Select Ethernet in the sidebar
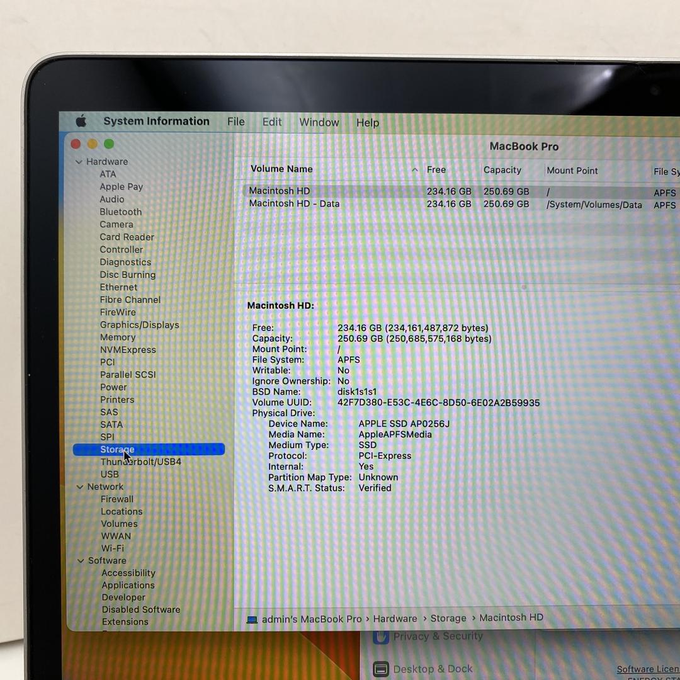The image size is (680, 680). coord(118,288)
